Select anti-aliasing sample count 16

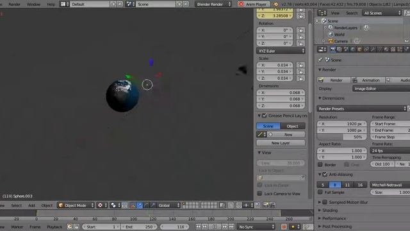click(x=360, y=185)
